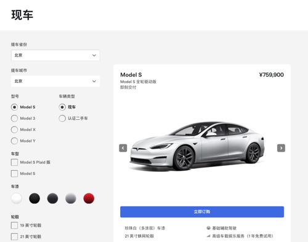Check the Model S trim checkbox
The height and width of the screenshot is (242, 308).
coord(14,174)
